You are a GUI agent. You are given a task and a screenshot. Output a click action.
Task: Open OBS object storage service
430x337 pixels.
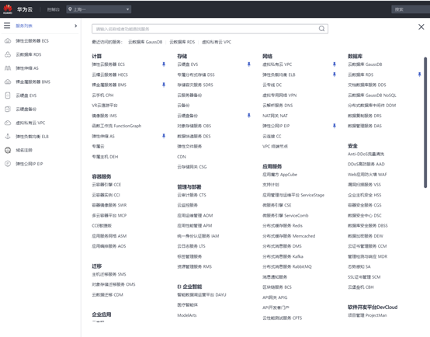click(194, 126)
